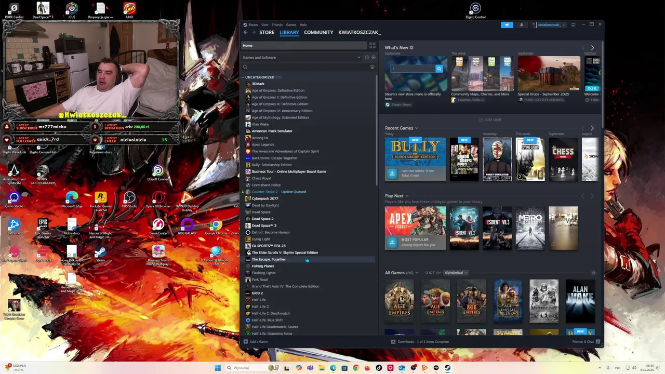Image resolution: width=665 pixels, height=374 pixels.
Task: Click game list vertical scrollbar
Action: pos(376,130)
